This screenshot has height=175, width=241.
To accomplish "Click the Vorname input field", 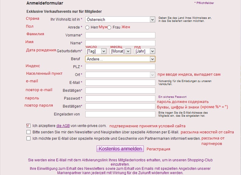I will coord(120,35).
